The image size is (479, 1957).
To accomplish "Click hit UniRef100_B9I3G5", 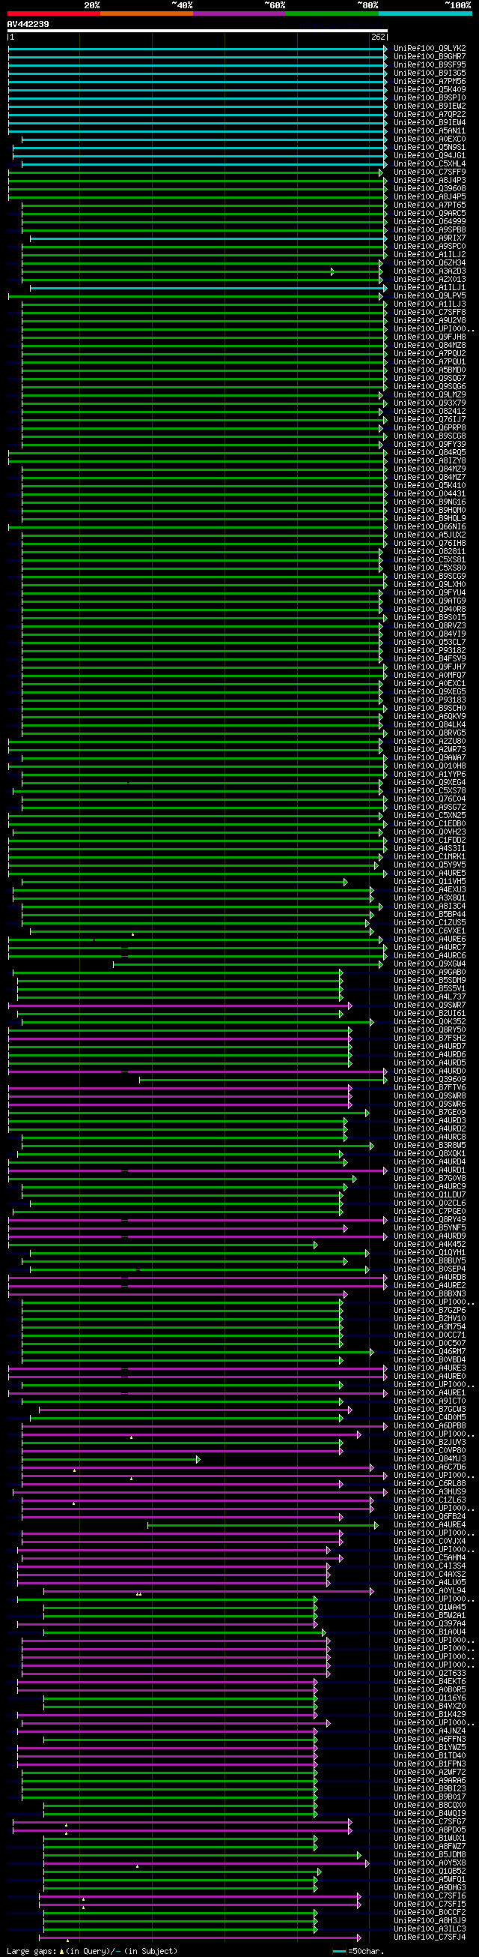I will 430,73.
